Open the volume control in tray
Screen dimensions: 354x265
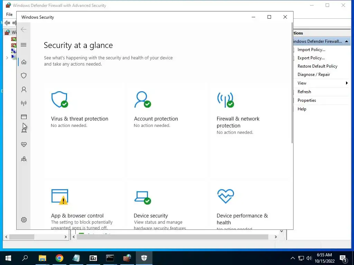coord(309,258)
